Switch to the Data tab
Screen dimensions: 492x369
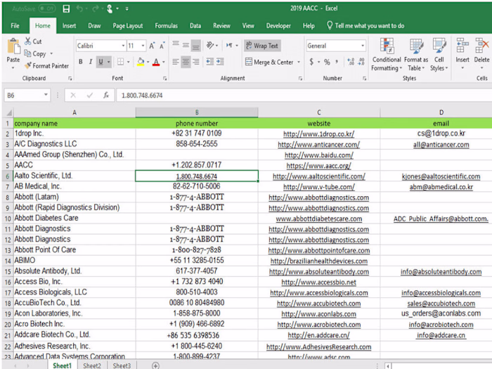coord(195,26)
